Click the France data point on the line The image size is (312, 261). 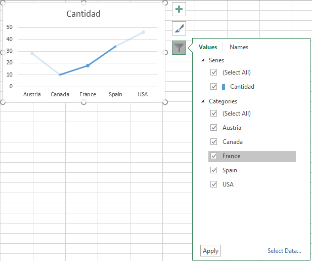coord(87,65)
